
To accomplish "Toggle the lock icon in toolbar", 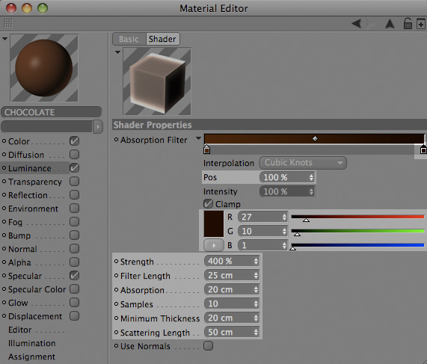I will click(408, 23).
